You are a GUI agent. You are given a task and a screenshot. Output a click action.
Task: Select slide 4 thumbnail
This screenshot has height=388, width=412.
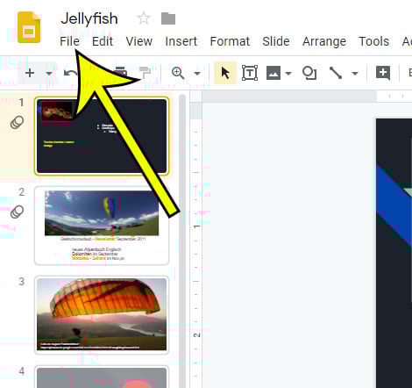pos(102,377)
